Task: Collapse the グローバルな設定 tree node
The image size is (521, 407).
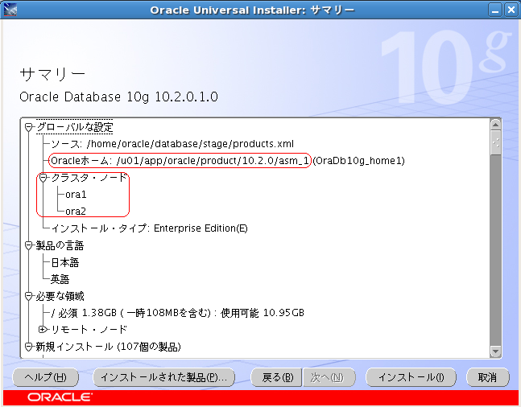Action: 29,127
